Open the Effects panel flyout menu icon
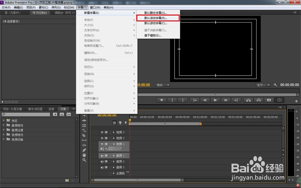The height and width of the screenshot is (188, 301). [x=73, y=109]
